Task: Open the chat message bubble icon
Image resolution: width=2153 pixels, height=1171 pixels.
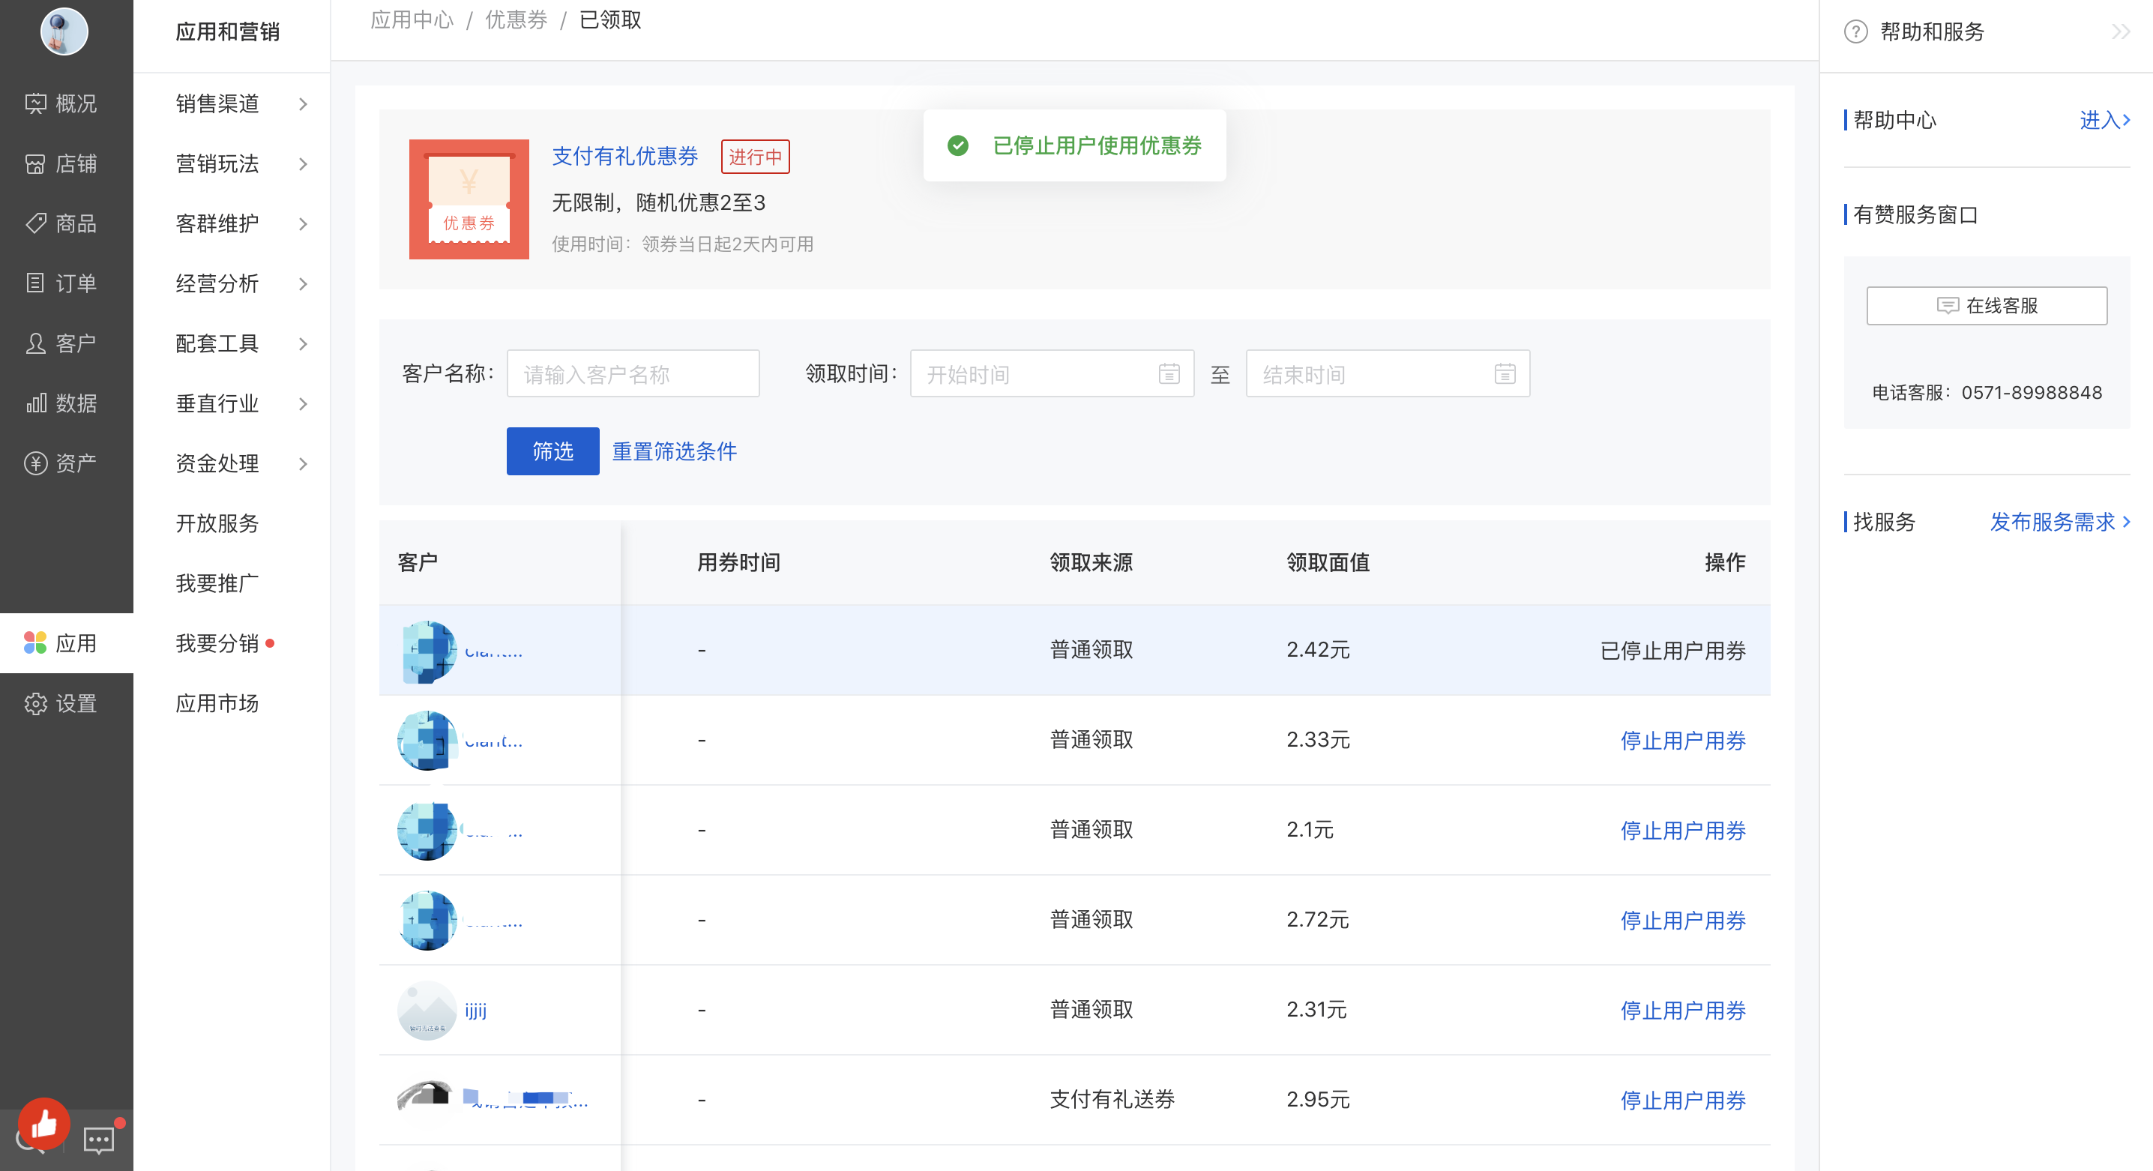Action: click(x=99, y=1140)
